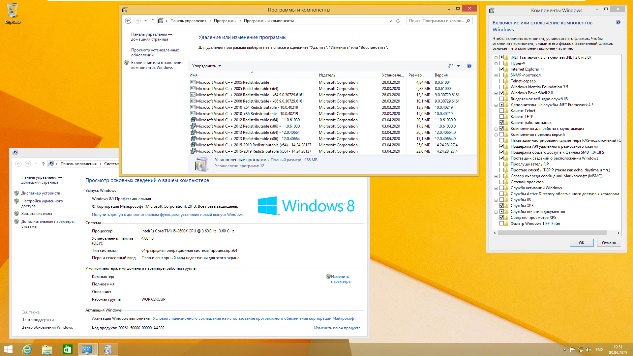Expand Hyper-V tree node
The height and width of the screenshot is (356, 633).
click(496, 64)
